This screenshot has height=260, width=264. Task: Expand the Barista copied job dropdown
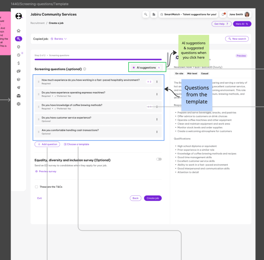pos(59,39)
